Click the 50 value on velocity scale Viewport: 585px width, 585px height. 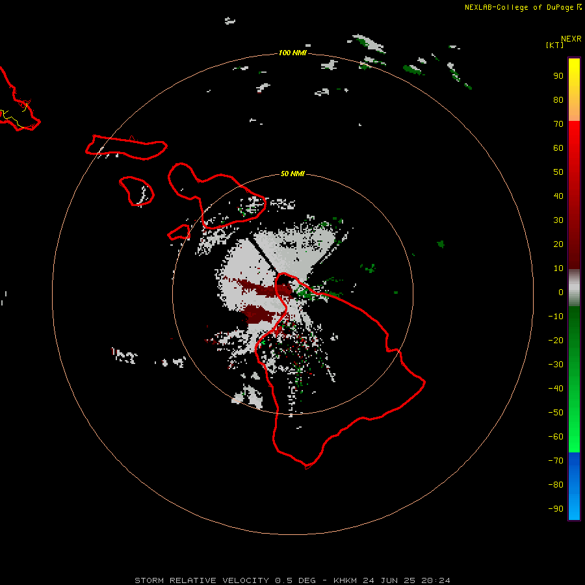(x=558, y=172)
